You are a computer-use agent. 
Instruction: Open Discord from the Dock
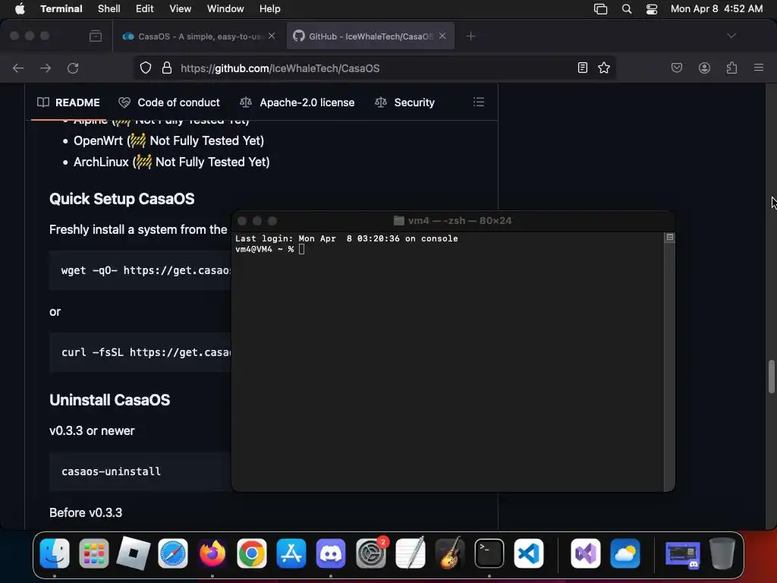click(x=331, y=553)
